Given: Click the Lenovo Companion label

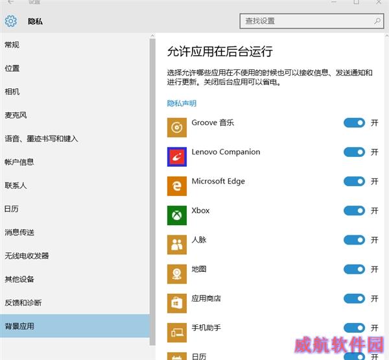Looking at the screenshot, I should coord(226,152).
